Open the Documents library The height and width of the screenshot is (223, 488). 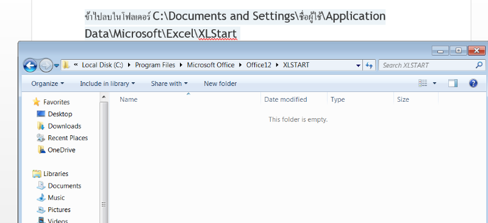click(x=65, y=186)
